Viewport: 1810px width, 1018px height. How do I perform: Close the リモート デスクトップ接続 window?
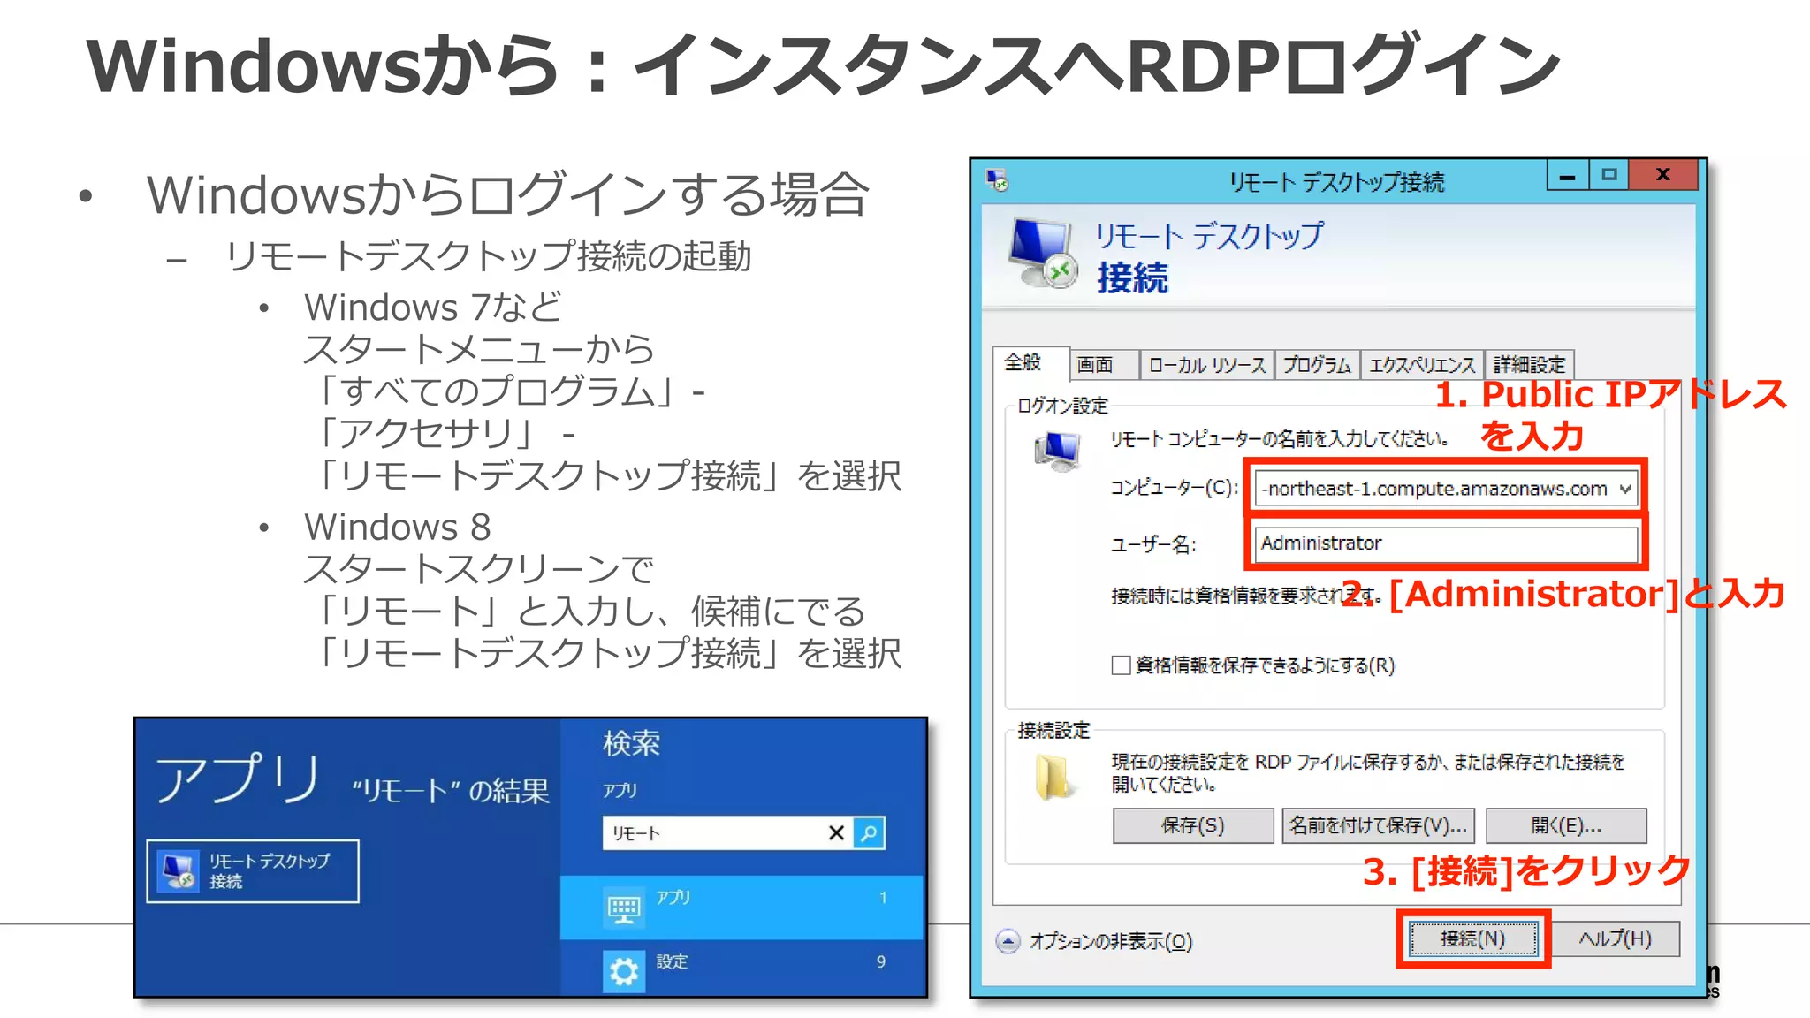tap(1663, 175)
